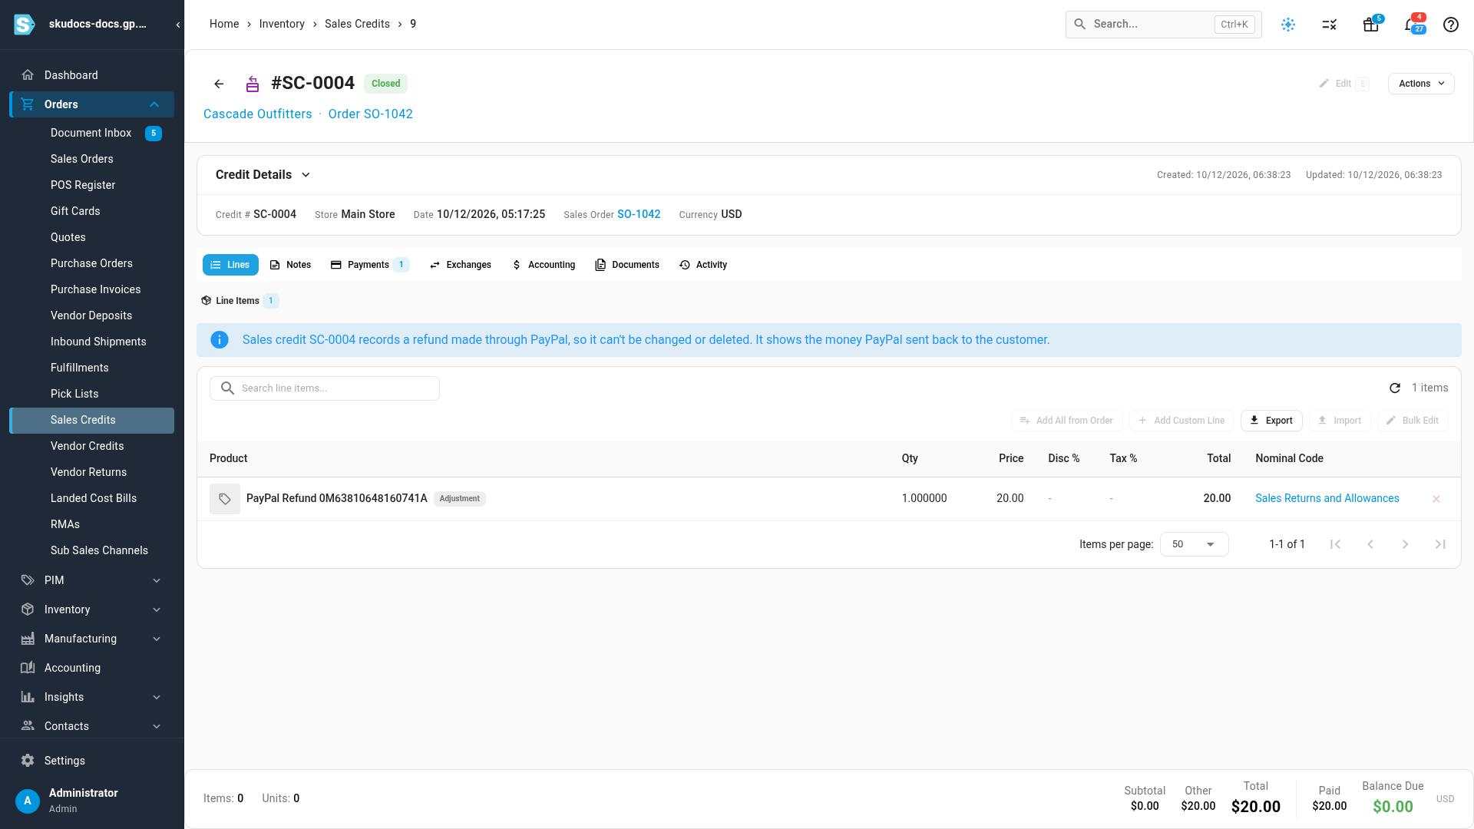Image resolution: width=1474 pixels, height=829 pixels.
Task: Open the Documents tab
Action: pos(627,265)
